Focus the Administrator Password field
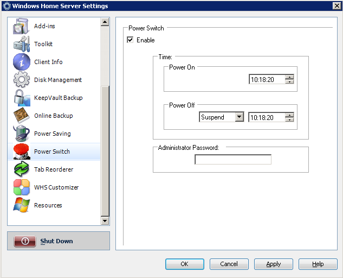The height and width of the screenshot is (278, 343). tap(233, 160)
